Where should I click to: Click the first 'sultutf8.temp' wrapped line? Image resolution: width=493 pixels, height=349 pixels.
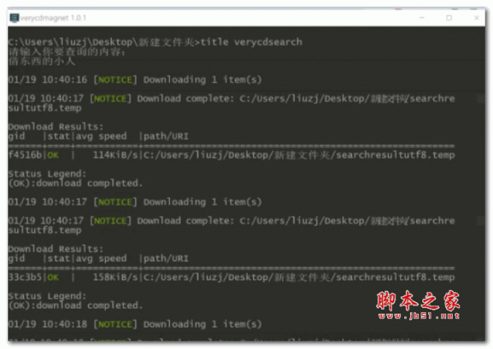click(44, 108)
